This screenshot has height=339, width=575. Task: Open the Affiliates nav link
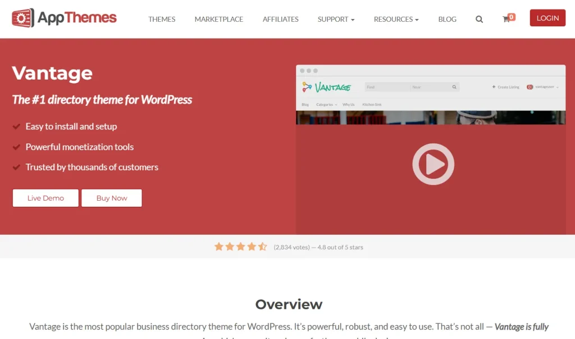click(x=281, y=19)
